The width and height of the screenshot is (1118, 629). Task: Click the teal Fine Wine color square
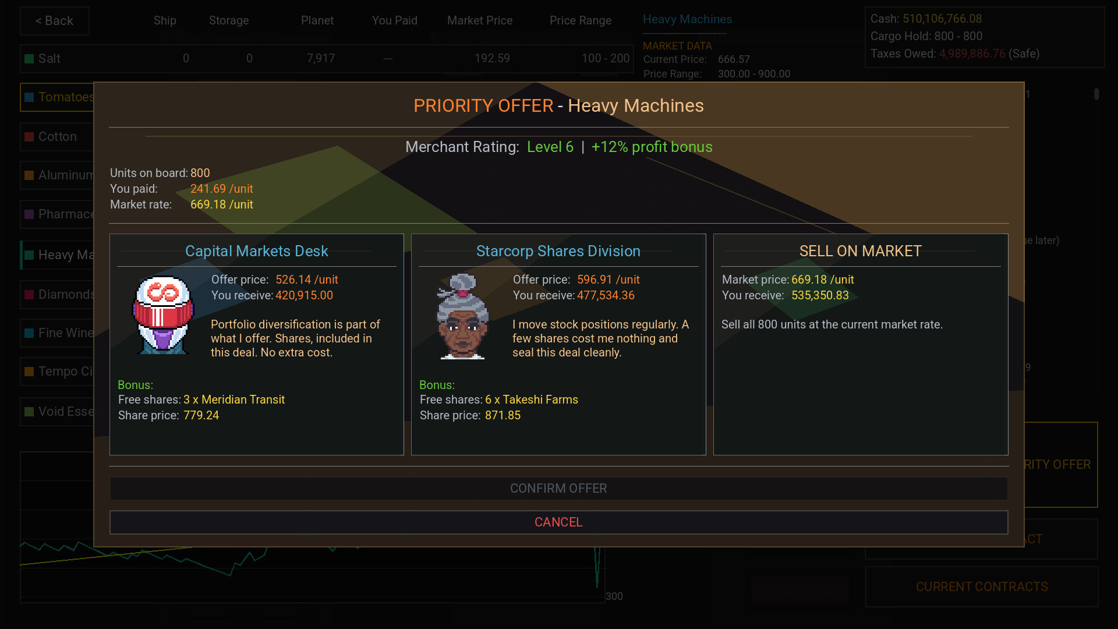coord(29,333)
